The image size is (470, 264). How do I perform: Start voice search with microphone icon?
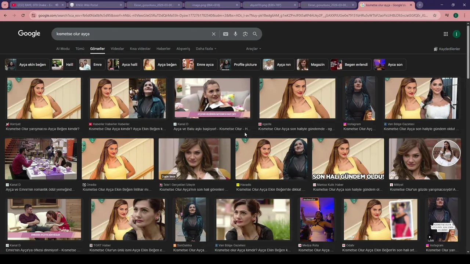click(235, 34)
